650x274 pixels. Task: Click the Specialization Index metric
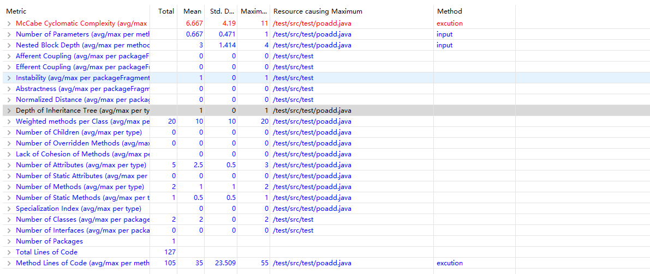[x=78, y=209]
